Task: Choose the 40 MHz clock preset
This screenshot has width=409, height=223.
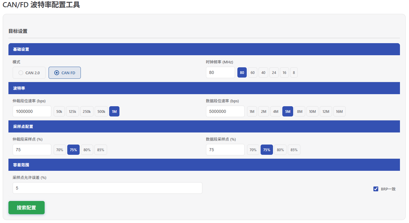Action: pos(263,72)
